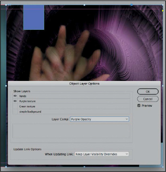Screen dimensions: 166x172
Task: Show the simple background layer visibility box
Action: coord(15,112)
